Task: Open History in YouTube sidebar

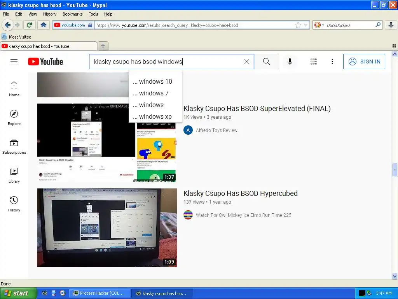Action: point(14,204)
